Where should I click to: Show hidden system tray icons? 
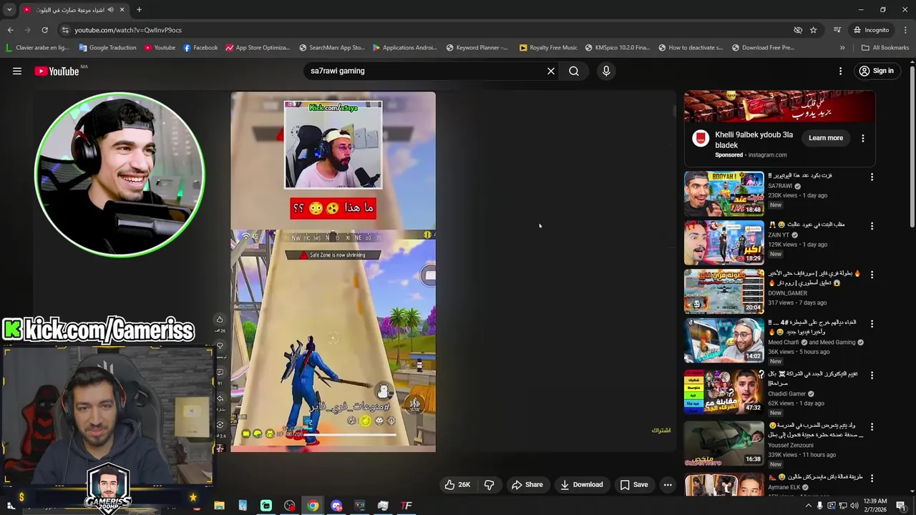click(809, 506)
